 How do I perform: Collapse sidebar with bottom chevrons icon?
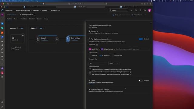pyautogui.click(x=2, y=107)
